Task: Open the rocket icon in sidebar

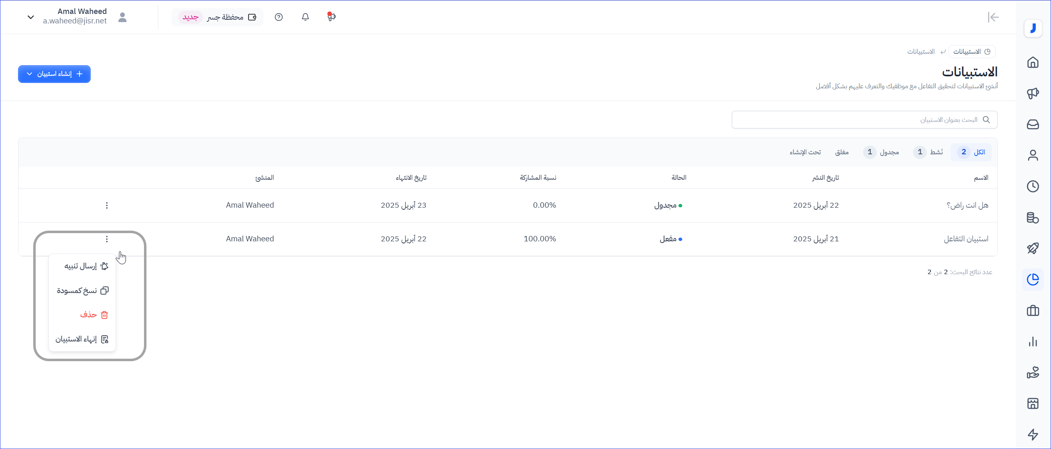Action: click(1033, 248)
